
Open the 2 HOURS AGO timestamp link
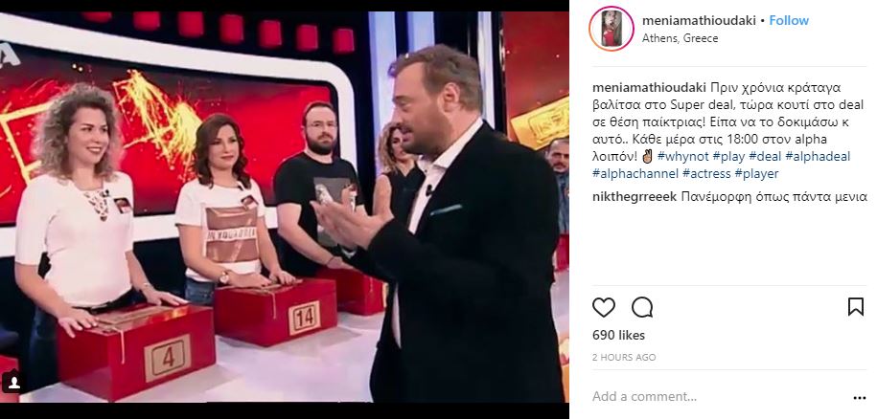click(624, 358)
